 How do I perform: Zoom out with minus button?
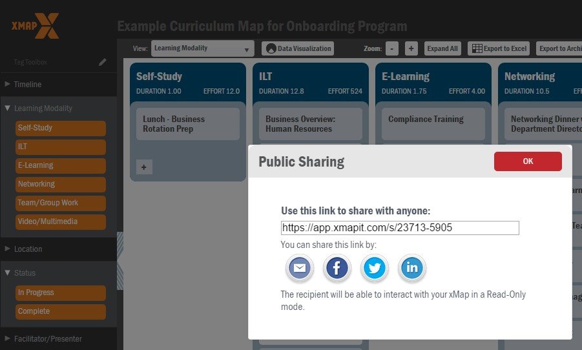click(x=392, y=48)
